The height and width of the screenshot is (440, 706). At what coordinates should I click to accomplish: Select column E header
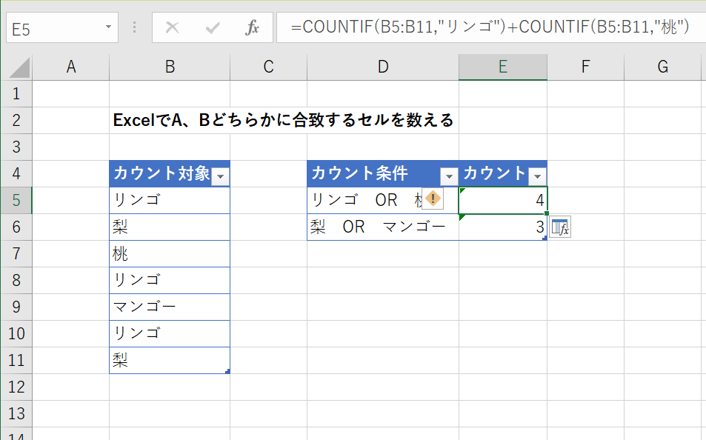click(x=503, y=67)
